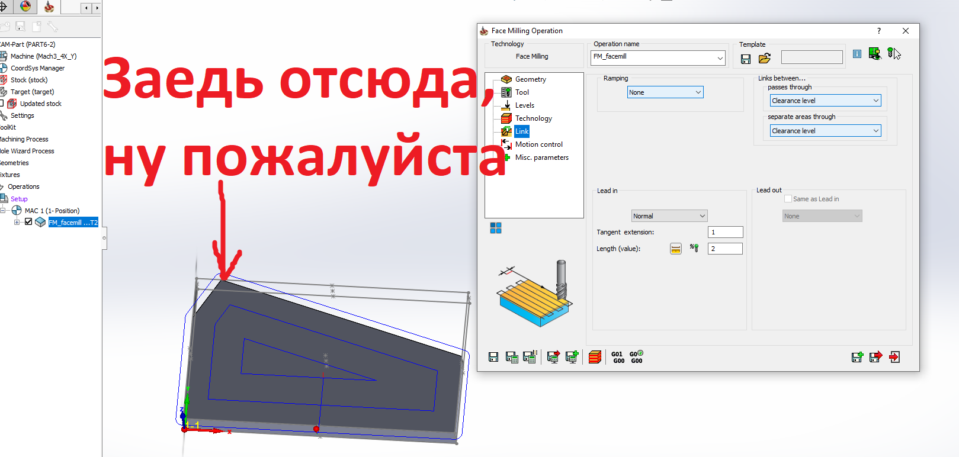Click the blue four-squares view icon
This screenshot has height=457, width=959.
[x=496, y=228]
